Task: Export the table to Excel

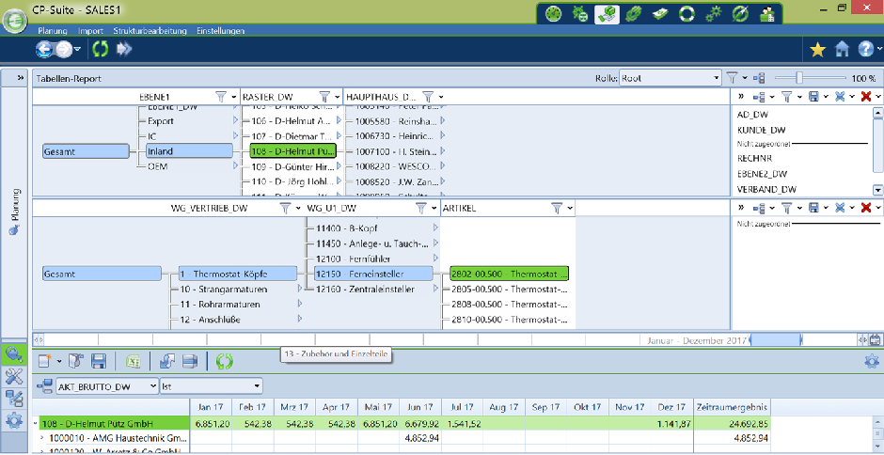Action: click(133, 361)
